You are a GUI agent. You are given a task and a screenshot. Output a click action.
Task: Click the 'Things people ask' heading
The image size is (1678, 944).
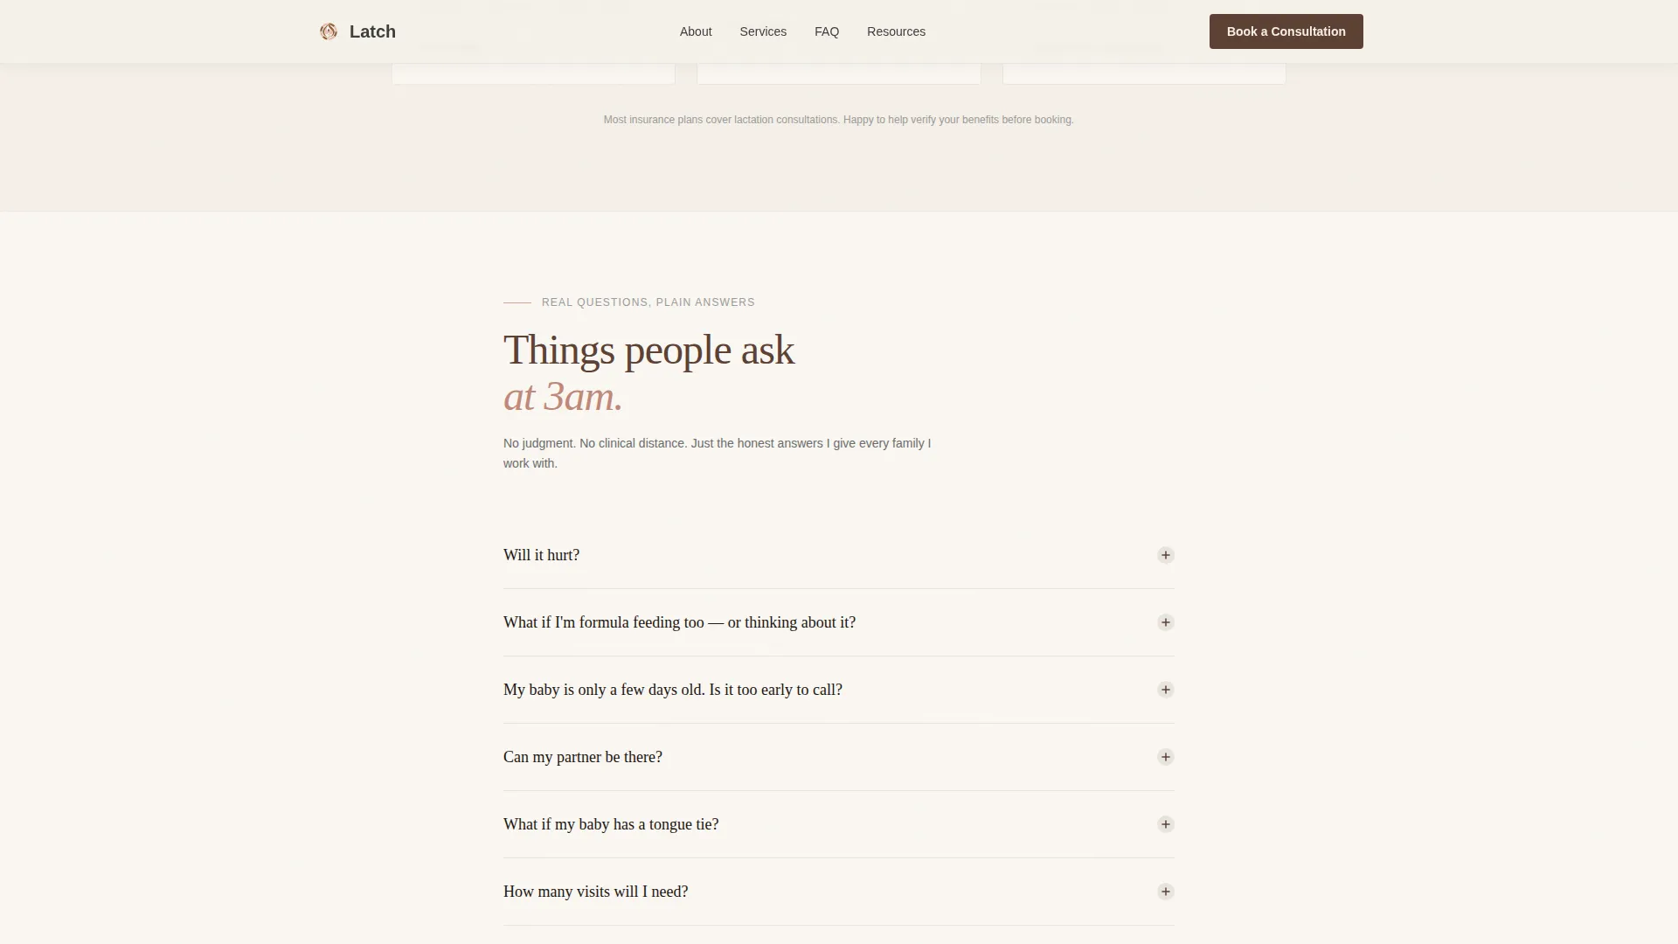pyautogui.click(x=648, y=350)
